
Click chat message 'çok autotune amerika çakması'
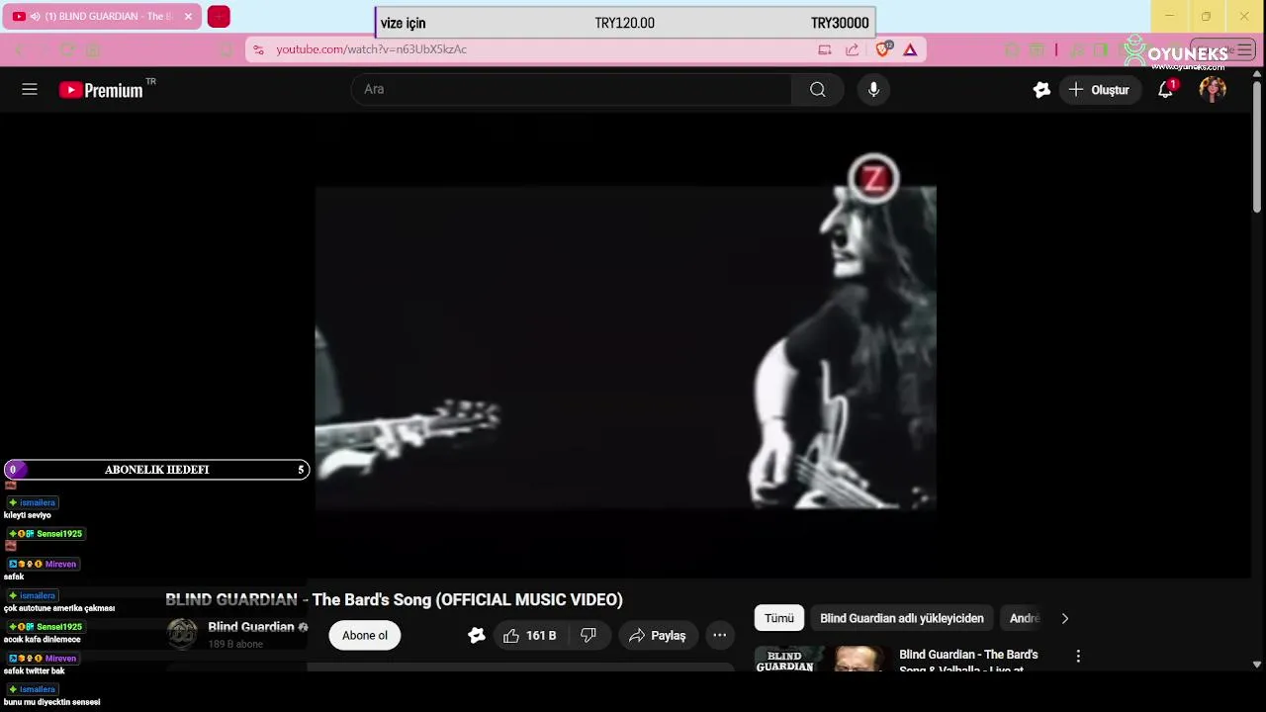point(59,608)
